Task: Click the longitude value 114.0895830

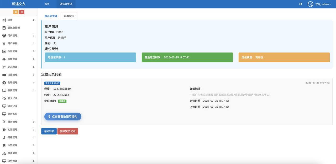Action: pos(62,89)
